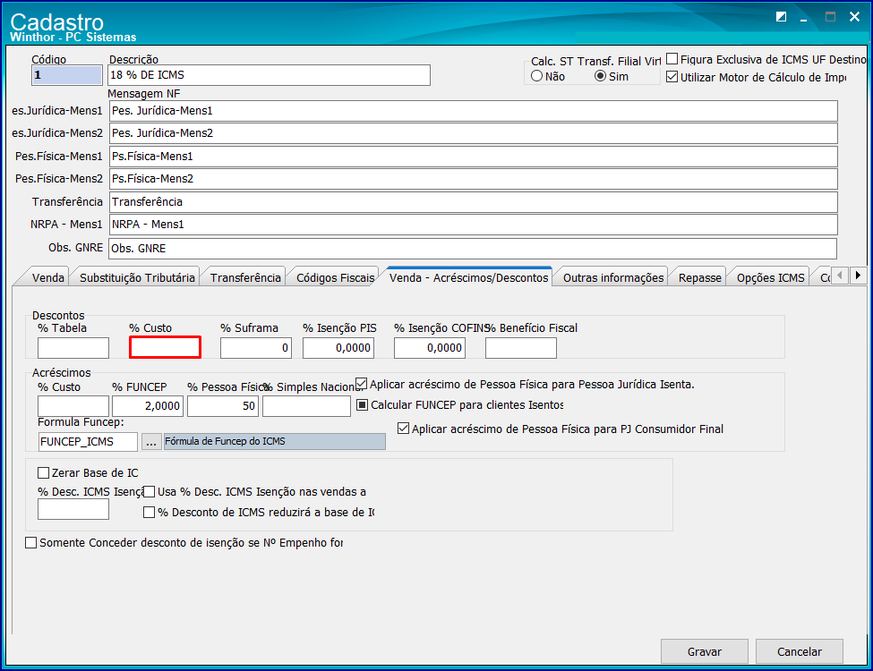Image resolution: width=873 pixels, height=671 pixels.
Task: Switch to the Venda tab
Action: [47, 277]
